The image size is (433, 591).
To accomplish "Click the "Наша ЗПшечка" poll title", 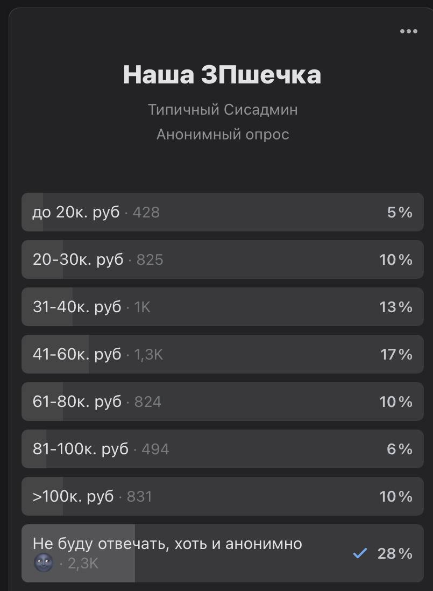I will point(222,75).
